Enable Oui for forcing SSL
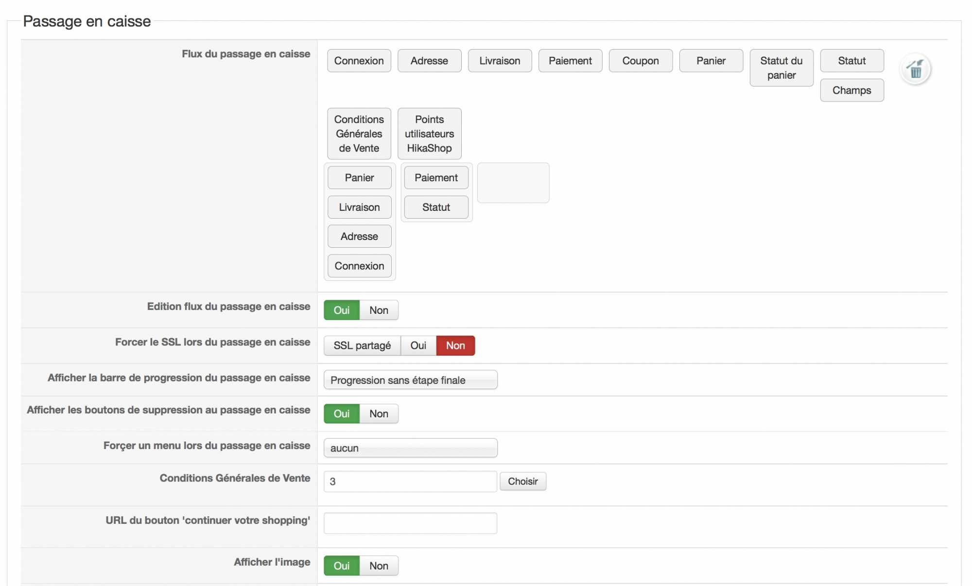The height and width of the screenshot is (586, 972). pyautogui.click(x=418, y=345)
